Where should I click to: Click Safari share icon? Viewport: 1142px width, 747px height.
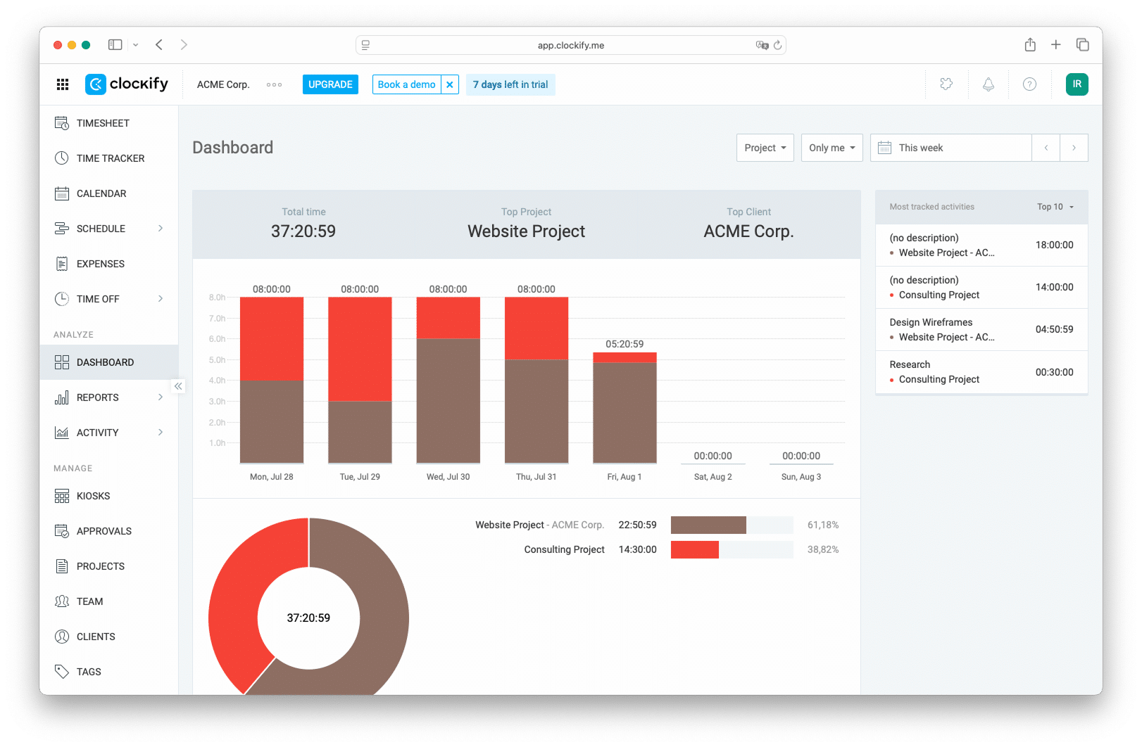pyautogui.click(x=1030, y=45)
